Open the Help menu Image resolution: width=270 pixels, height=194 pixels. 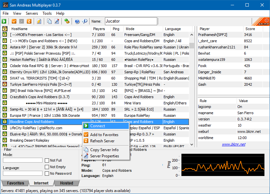point(60,13)
